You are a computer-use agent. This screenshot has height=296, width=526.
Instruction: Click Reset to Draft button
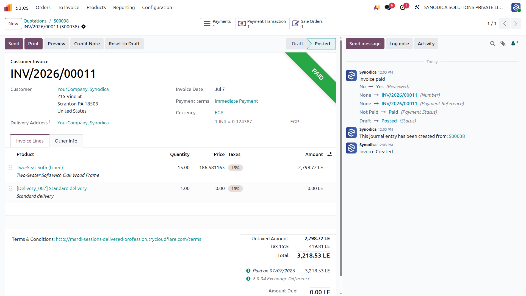(124, 44)
